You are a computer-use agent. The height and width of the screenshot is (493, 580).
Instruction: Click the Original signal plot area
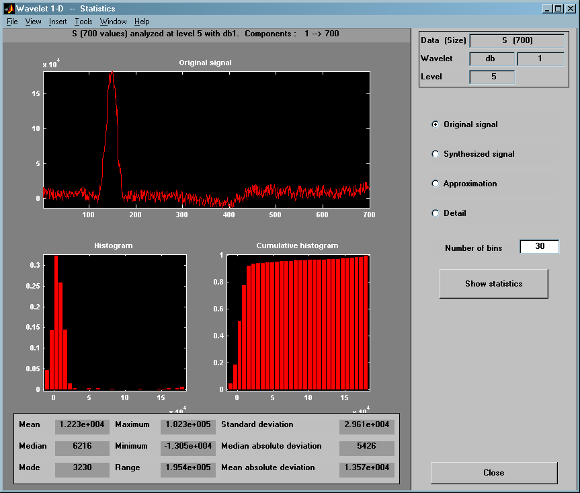206,138
